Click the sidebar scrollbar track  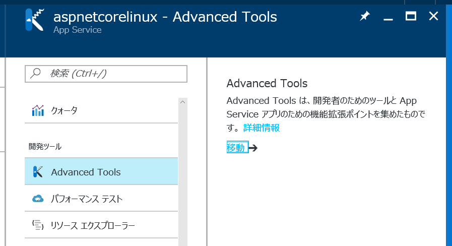click(x=183, y=176)
